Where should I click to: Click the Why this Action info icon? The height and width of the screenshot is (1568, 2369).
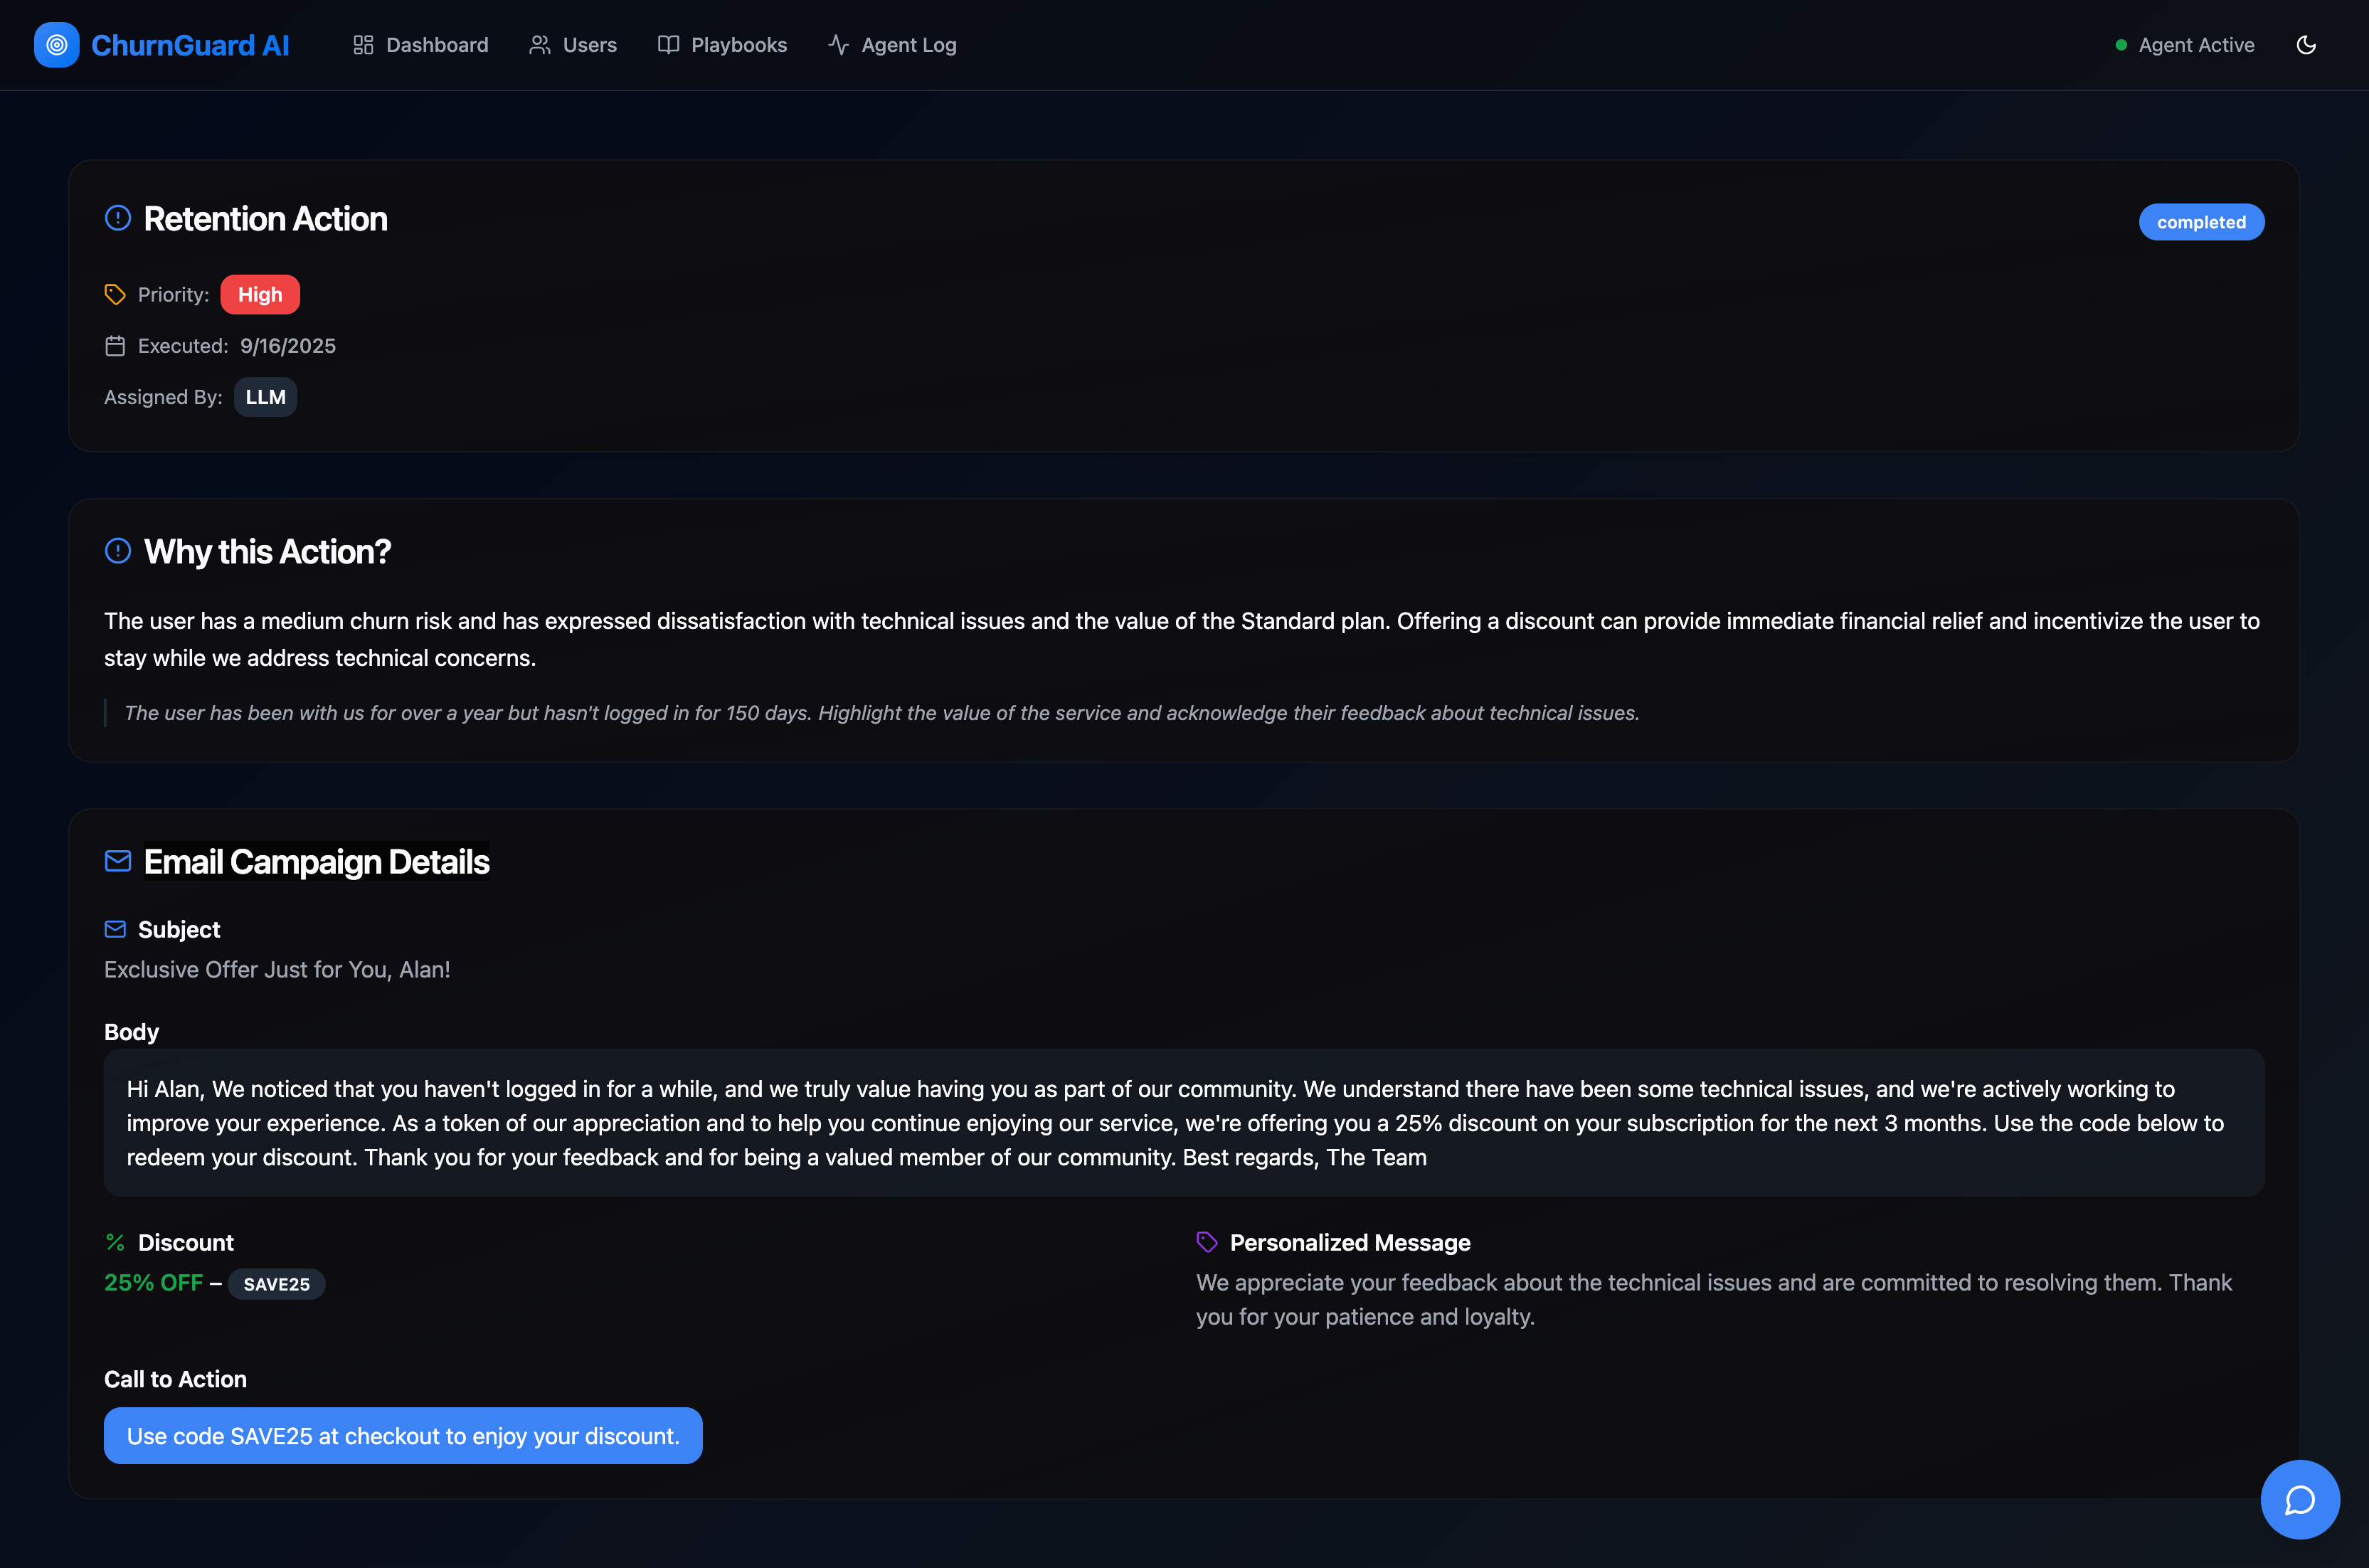tap(118, 551)
